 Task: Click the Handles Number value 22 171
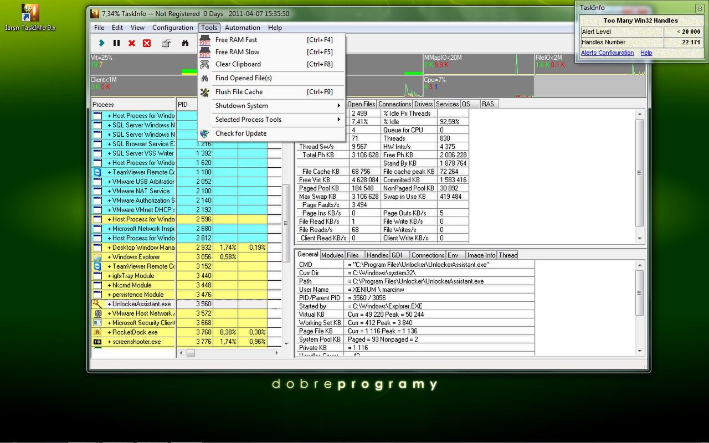[x=691, y=42]
